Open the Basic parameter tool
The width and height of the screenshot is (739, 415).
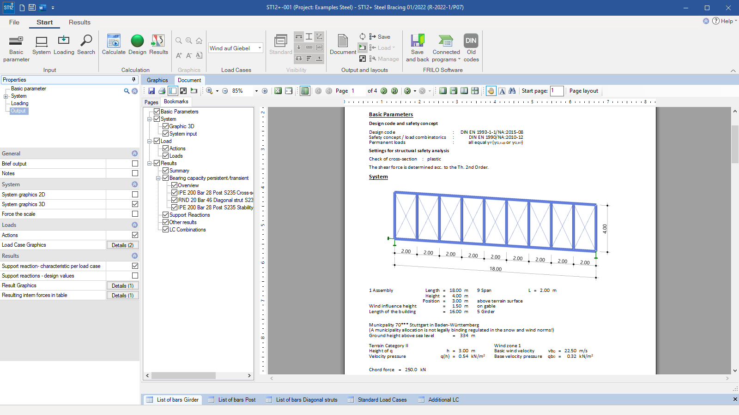click(16, 48)
